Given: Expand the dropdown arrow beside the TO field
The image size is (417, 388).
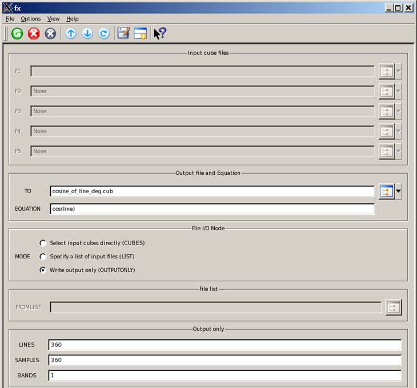Looking at the screenshot, I should (x=398, y=191).
